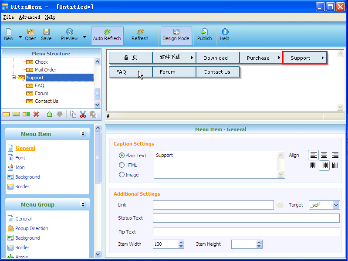Toggle the Auto Refresh button

pos(107,36)
